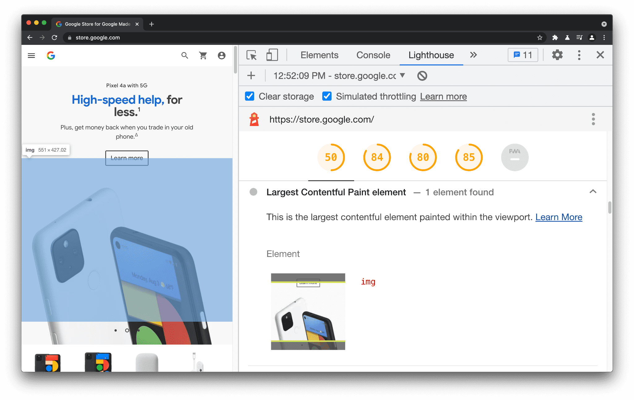Click the DevTools settings gear icon

[558, 55]
